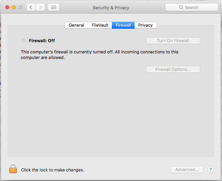Image resolution: width=222 pixels, height=181 pixels.
Task: Show all preferences with grid icon
Action: (x=54, y=7)
